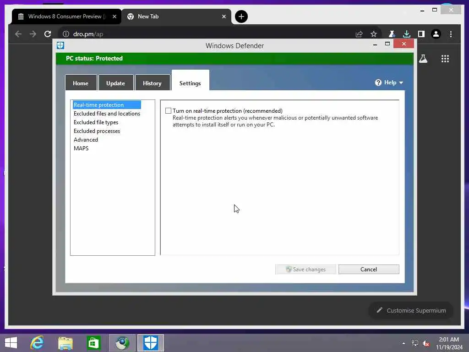Click the network status tray icon
The image size is (469, 352).
[x=415, y=343]
